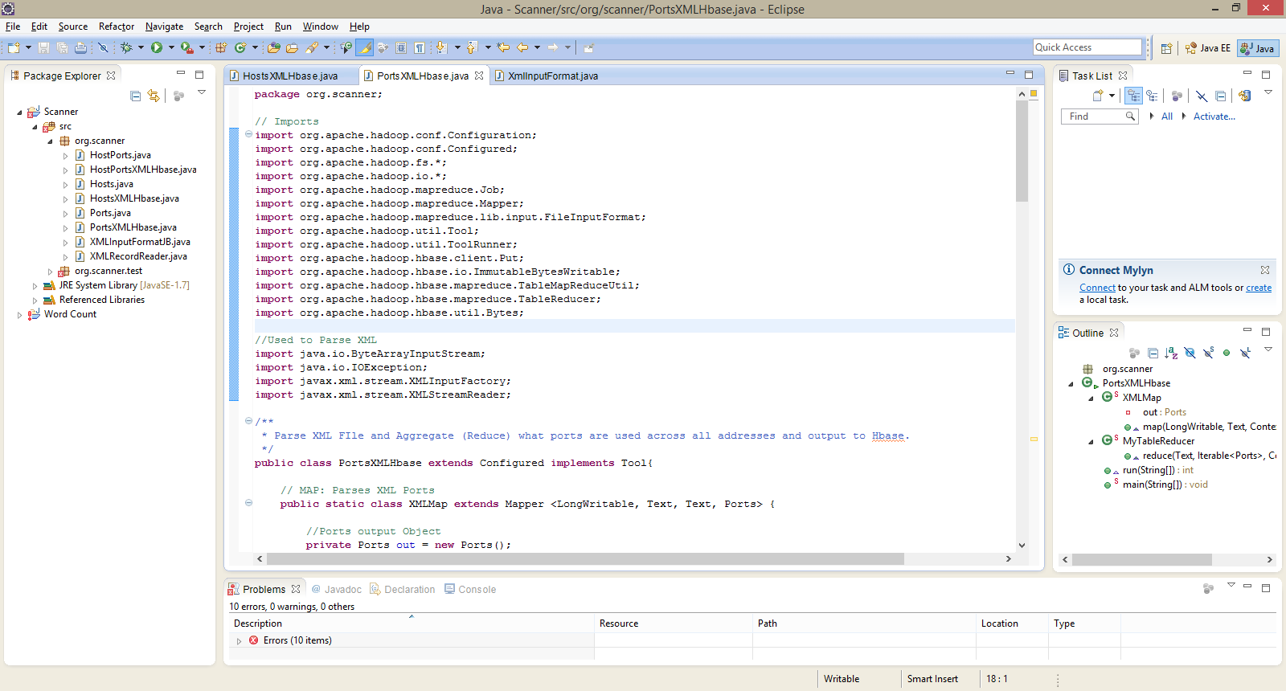
Task: Click the Task List Find field
Action: click(1099, 117)
